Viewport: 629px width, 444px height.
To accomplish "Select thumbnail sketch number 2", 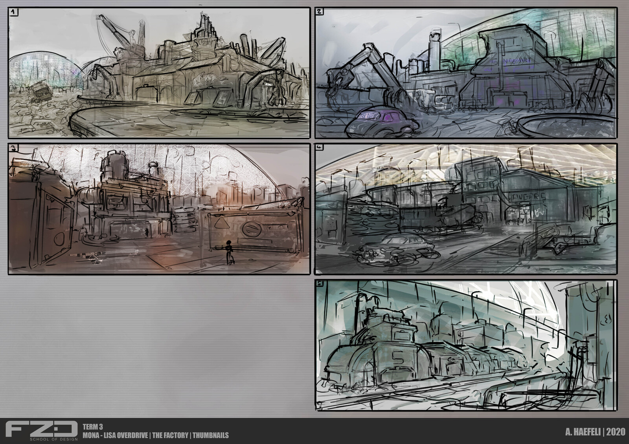I will [x=466, y=73].
